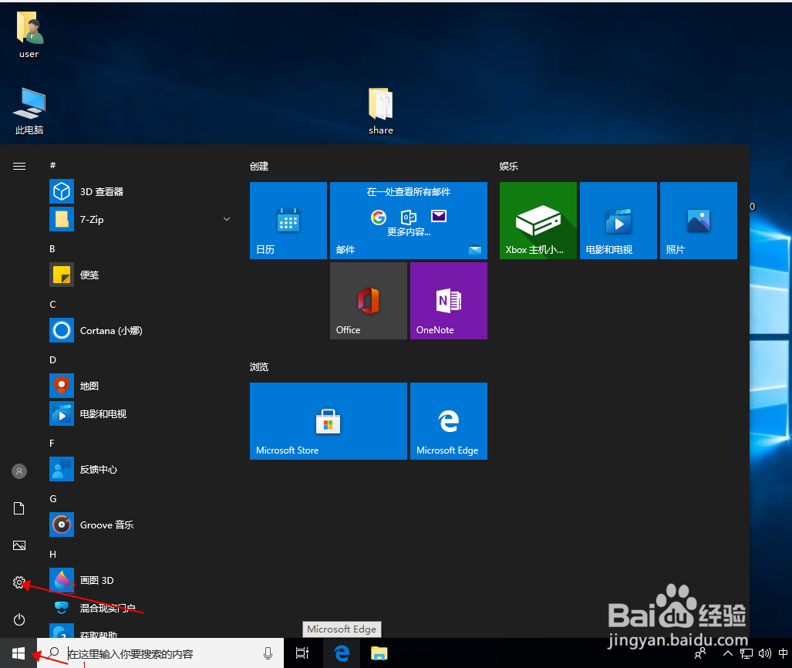The width and height of the screenshot is (792, 668).
Task: Open the Office tile
Action: click(369, 301)
